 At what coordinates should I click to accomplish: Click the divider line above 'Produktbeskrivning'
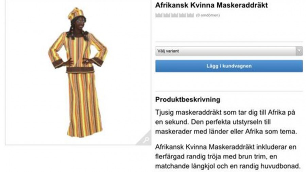pos(229,91)
